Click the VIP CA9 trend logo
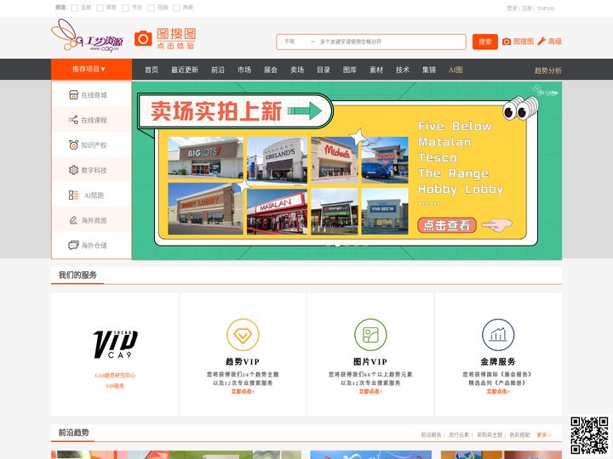Image resolution: width=613 pixels, height=459 pixels. tap(115, 344)
